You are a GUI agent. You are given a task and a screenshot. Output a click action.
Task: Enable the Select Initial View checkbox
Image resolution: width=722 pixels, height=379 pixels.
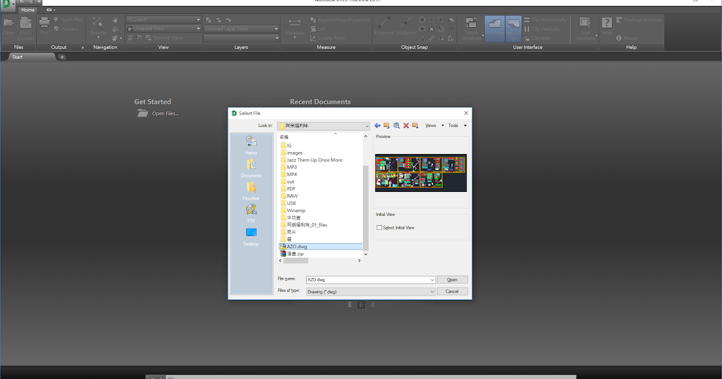click(379, 227)
